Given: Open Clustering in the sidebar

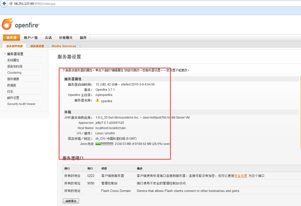Looking at the screenshot, I should pos(14,73).
